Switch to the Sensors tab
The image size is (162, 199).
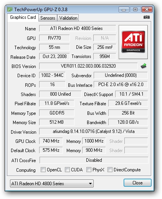click(x=48, y=18)
